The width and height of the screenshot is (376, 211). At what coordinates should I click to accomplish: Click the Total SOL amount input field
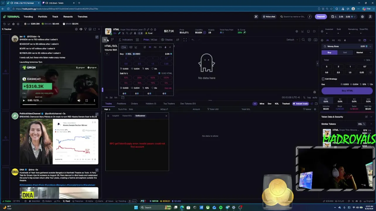pyautogui.click(x=347, y=60)
